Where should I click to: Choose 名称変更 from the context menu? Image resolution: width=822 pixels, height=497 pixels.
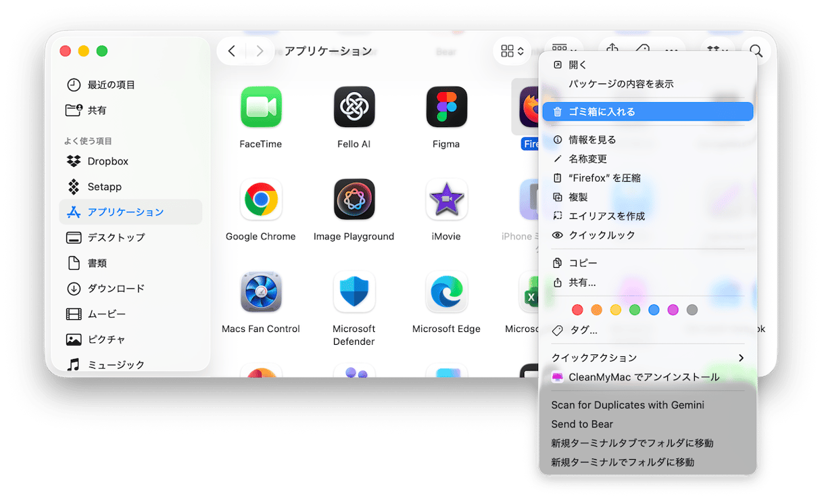(648, 159)
